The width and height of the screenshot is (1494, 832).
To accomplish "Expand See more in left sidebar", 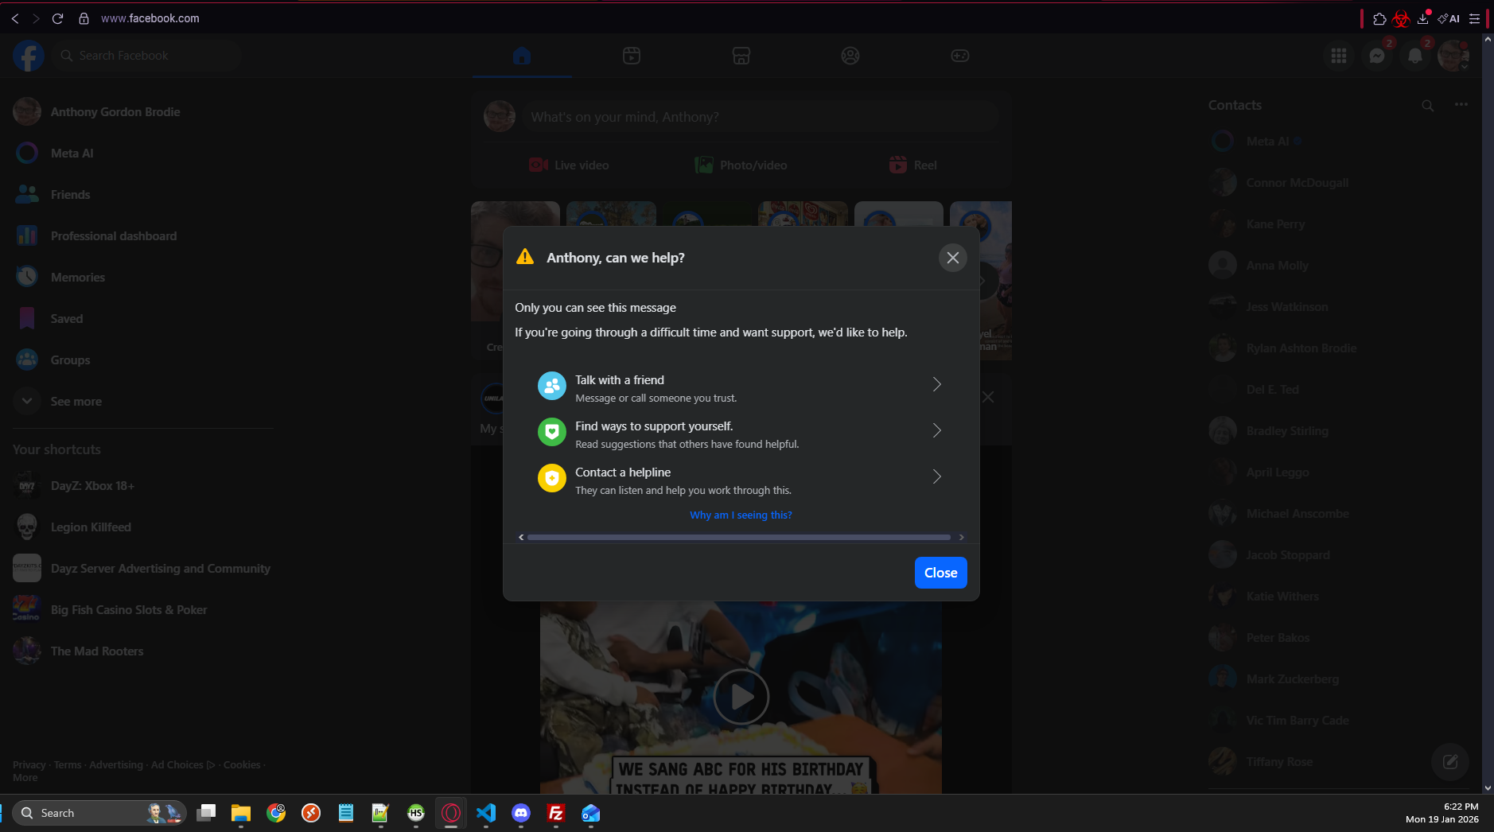I will 143,402.
